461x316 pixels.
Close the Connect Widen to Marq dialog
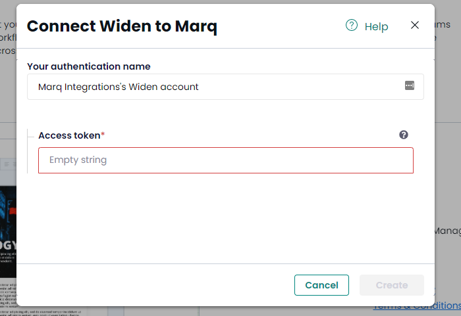pyautogui.click(x=414, y=25)
